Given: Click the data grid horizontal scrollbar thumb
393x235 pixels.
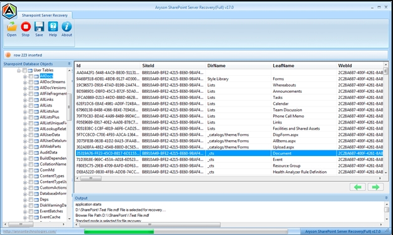Looking at the screenshot, I should 91,178.
